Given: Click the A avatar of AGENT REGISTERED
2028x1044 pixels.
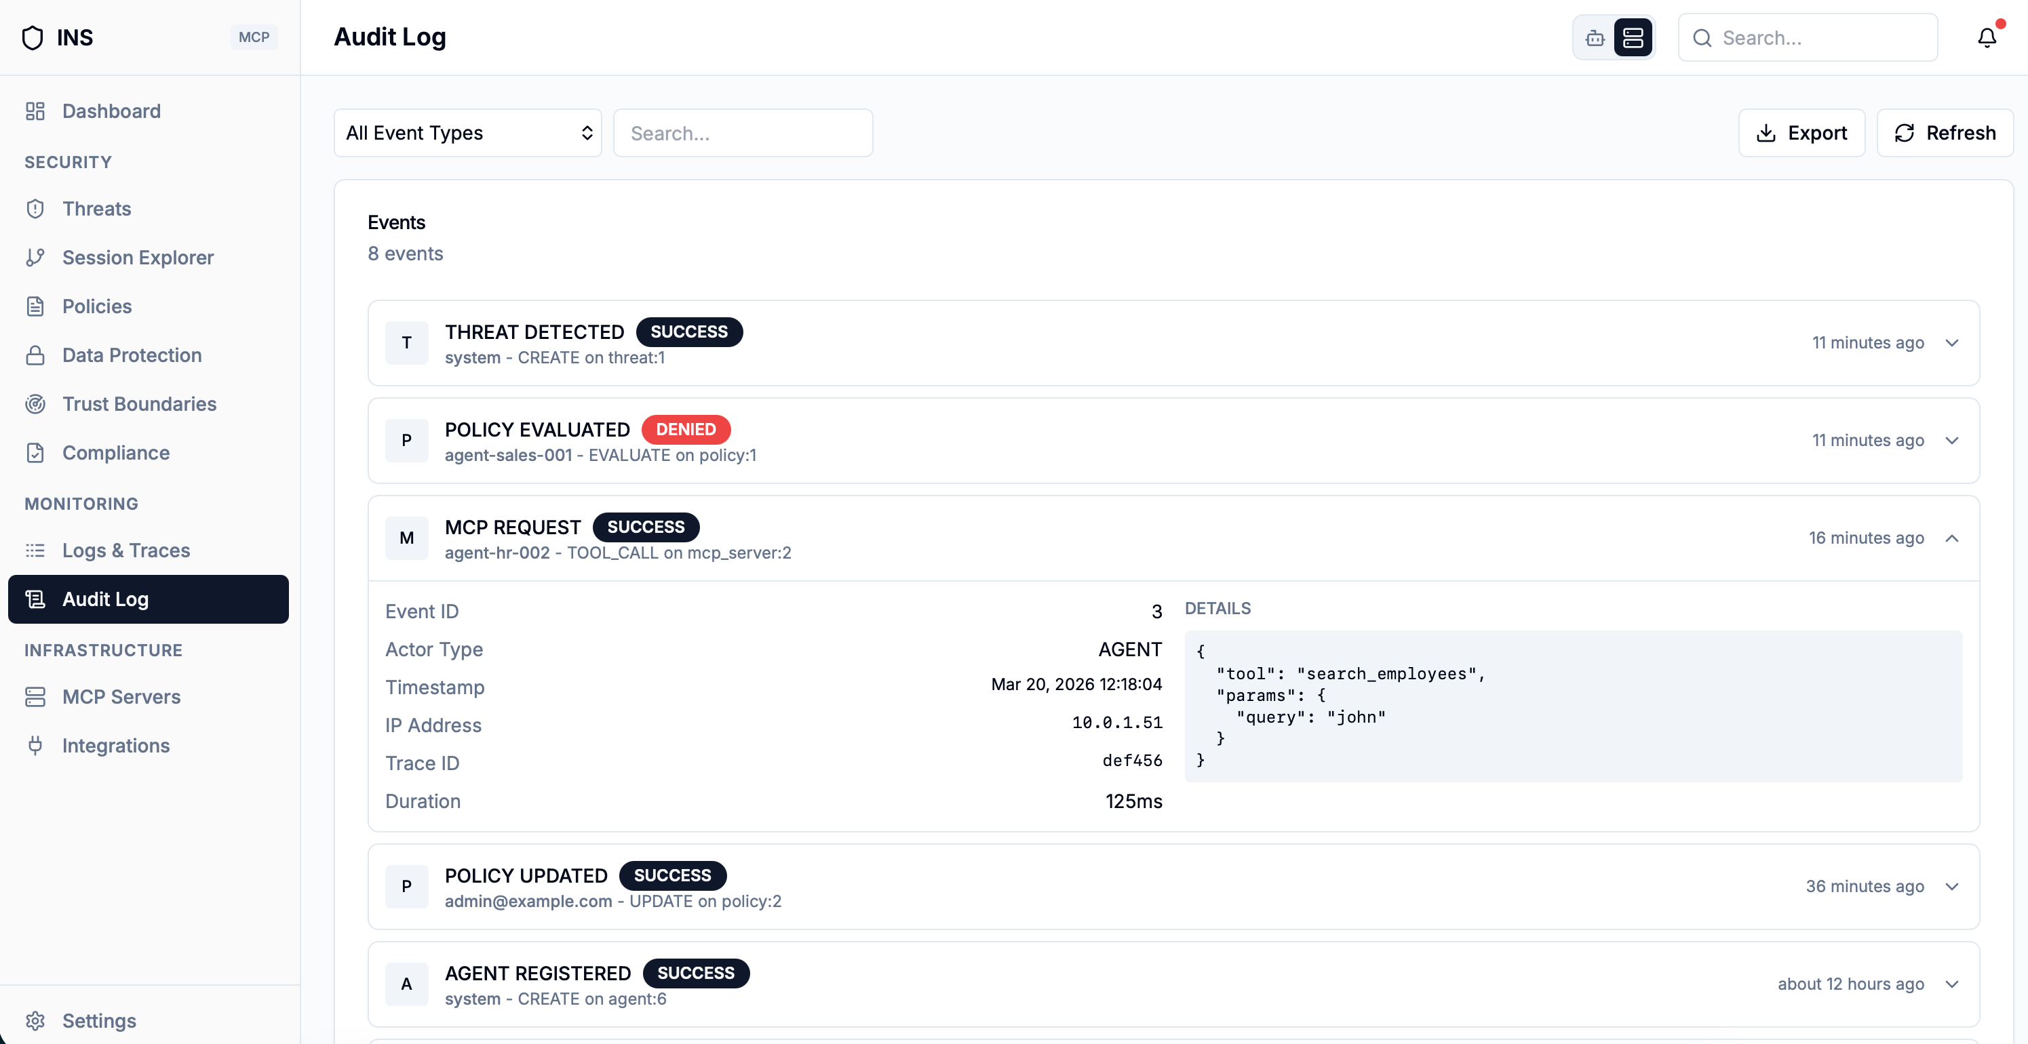Looking at the screenshot, I should (406, 984).
